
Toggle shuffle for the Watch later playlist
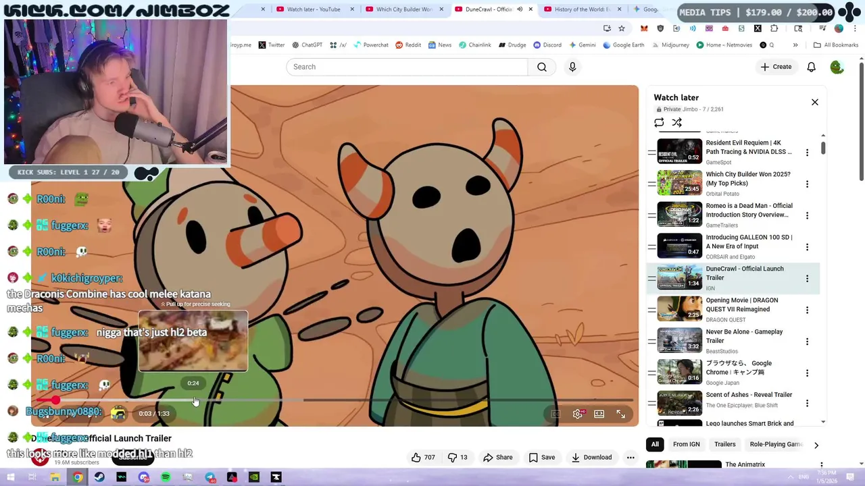[676, 122]
